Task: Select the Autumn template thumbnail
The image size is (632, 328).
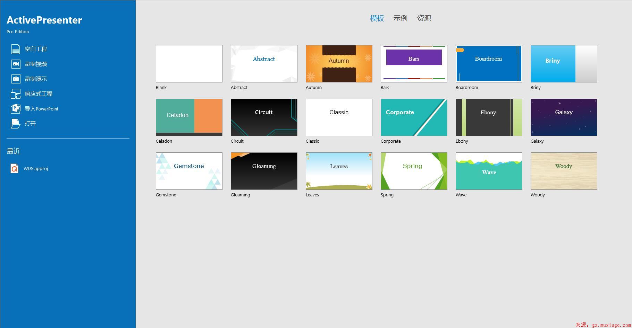Action: (x=339, y=64)
